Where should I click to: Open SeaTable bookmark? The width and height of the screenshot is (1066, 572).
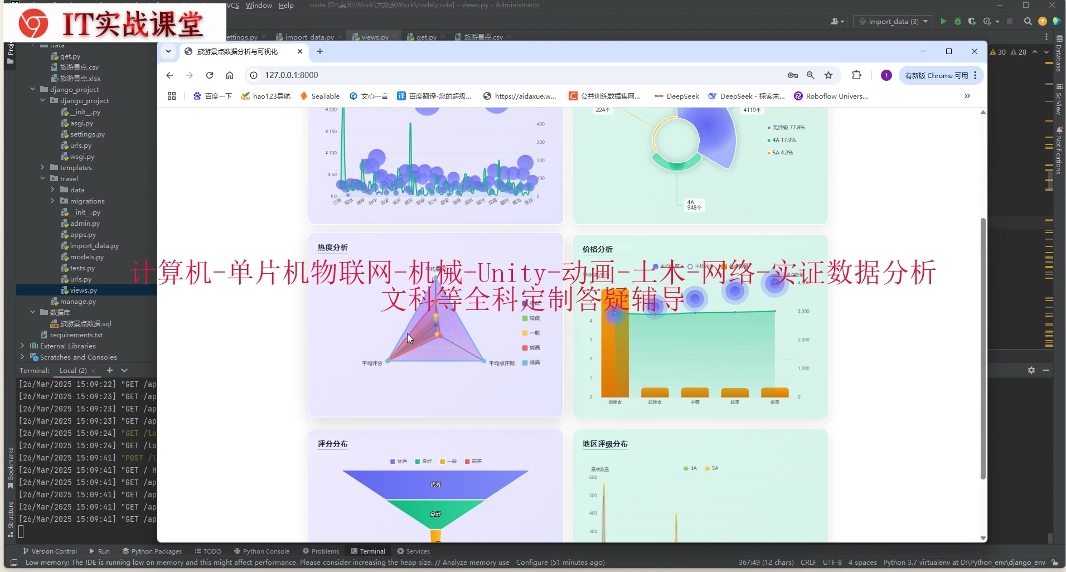click(319, 96)
